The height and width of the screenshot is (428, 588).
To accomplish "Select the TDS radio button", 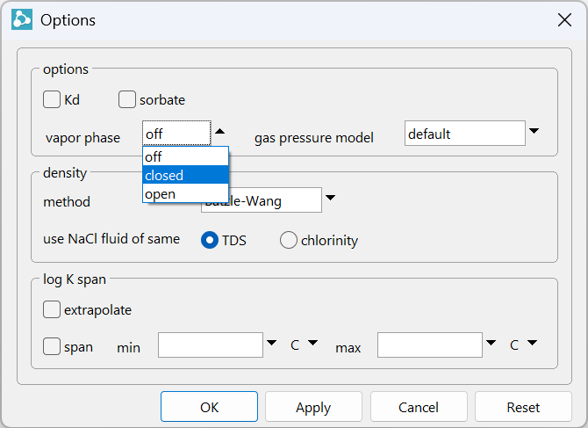I will [211, 240].
